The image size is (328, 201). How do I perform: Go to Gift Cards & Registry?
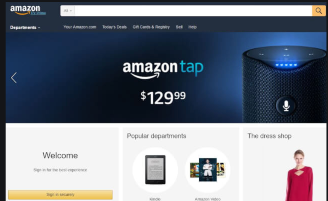(151, 27)
